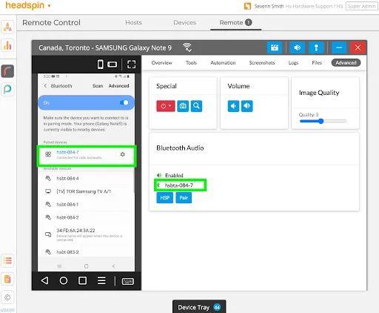Click the magnifier search button under Special

pyautogui.click(x=196, y=106)
